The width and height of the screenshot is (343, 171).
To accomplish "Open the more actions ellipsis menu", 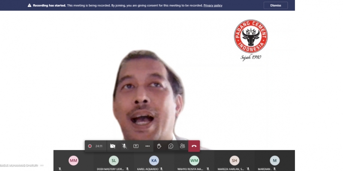I will click(x=147, y=146).
